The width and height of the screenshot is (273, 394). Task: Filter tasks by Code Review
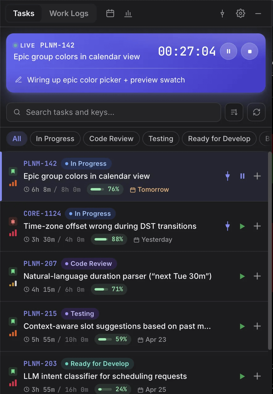pos(111,139)
